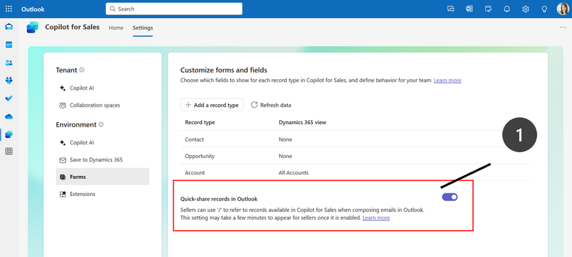Open OneNote feed icon in header
This screenshot has height=257, width=572.
coord(470,9)
